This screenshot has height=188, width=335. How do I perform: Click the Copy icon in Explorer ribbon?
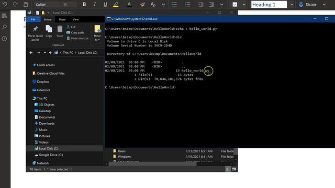pos(49,31)
